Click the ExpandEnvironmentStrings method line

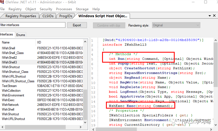tap(157, 73)
